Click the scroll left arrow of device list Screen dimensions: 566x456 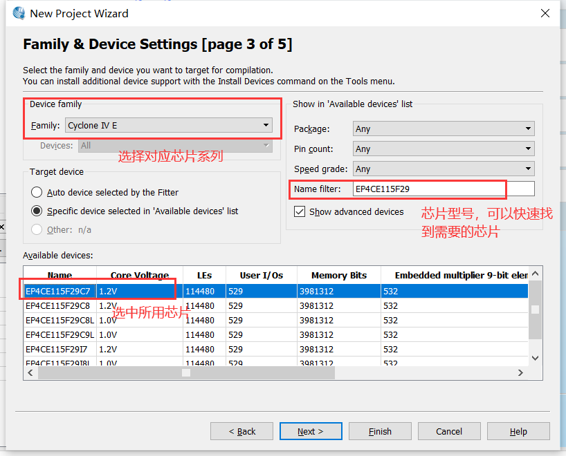point(30,372)
